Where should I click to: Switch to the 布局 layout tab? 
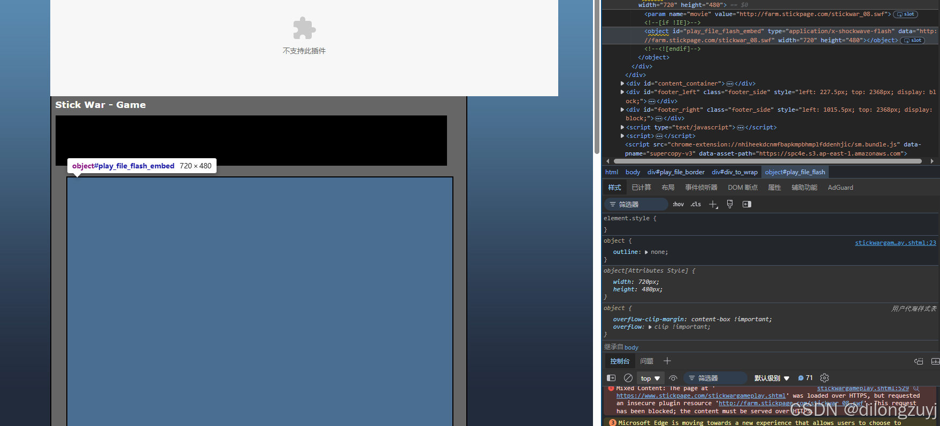click(x=668, y=188)
